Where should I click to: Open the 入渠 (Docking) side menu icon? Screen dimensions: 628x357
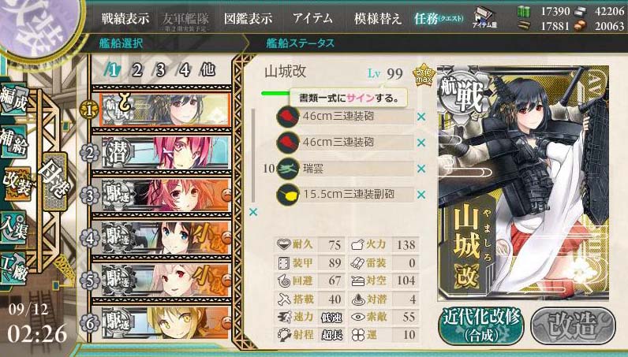coord(13,227)
